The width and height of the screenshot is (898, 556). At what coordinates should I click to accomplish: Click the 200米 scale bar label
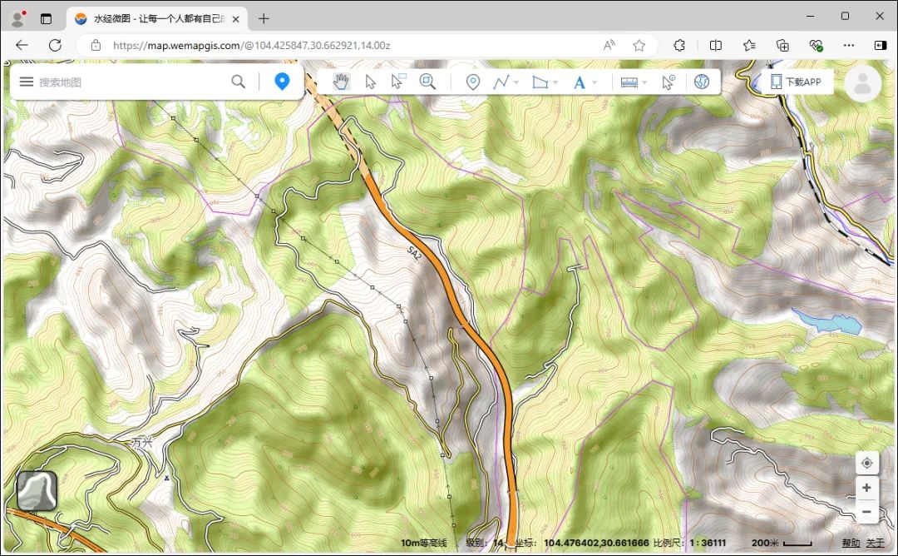coord(765,543)
